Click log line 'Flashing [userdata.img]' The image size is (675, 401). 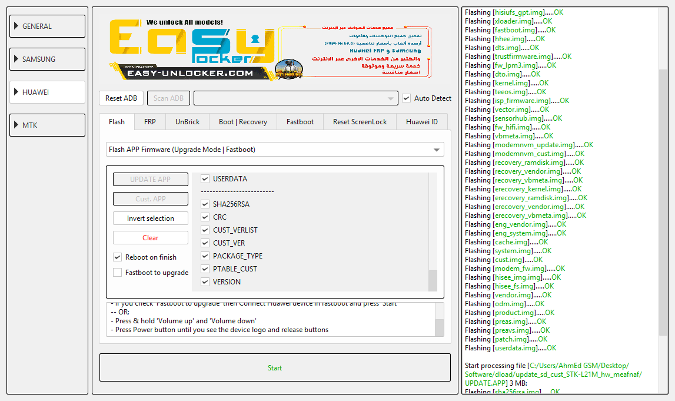point(511,348)
